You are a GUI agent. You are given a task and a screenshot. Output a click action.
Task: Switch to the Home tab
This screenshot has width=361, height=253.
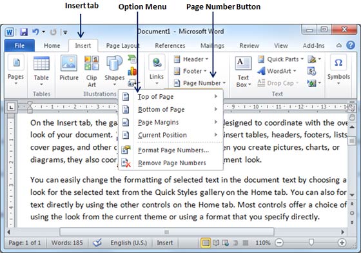[52, 46]
